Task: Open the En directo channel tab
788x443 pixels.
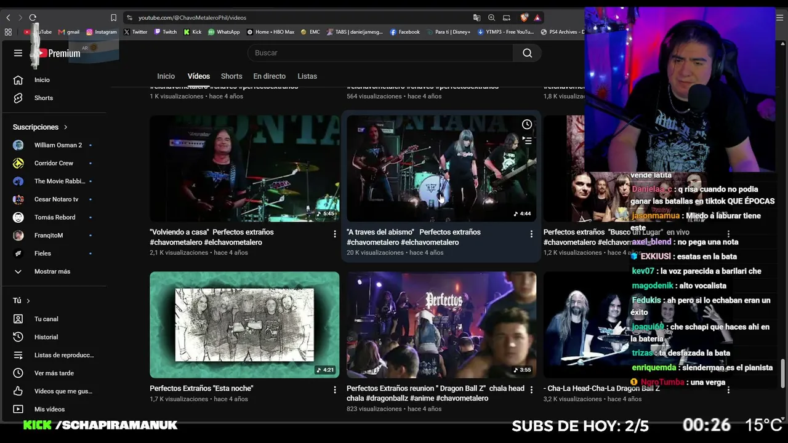Action: [x=270, y=76]
